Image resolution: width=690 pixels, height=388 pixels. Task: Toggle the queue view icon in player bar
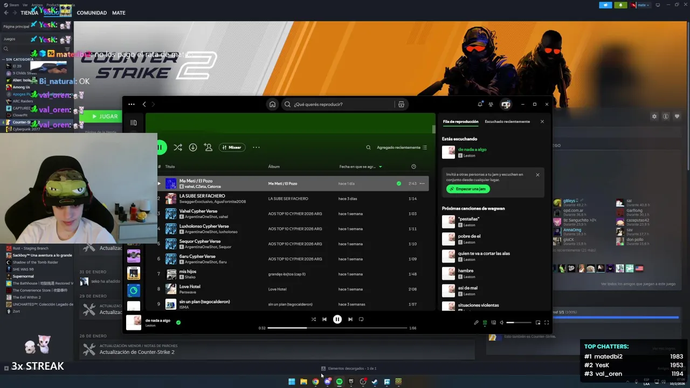(485, 322)
